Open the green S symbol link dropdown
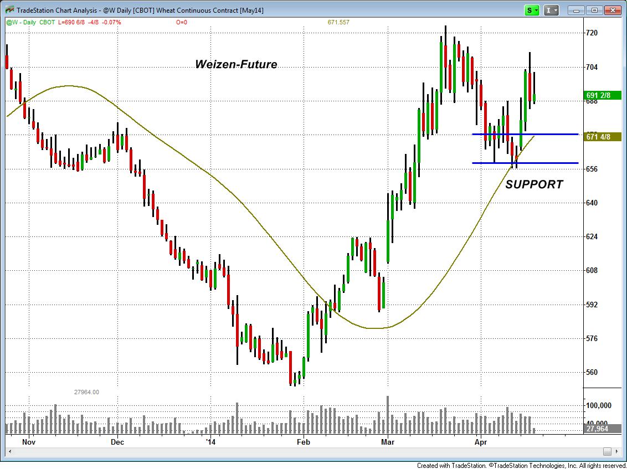The width and height of the screenshot is (627, 469). (x=532, y=10)
